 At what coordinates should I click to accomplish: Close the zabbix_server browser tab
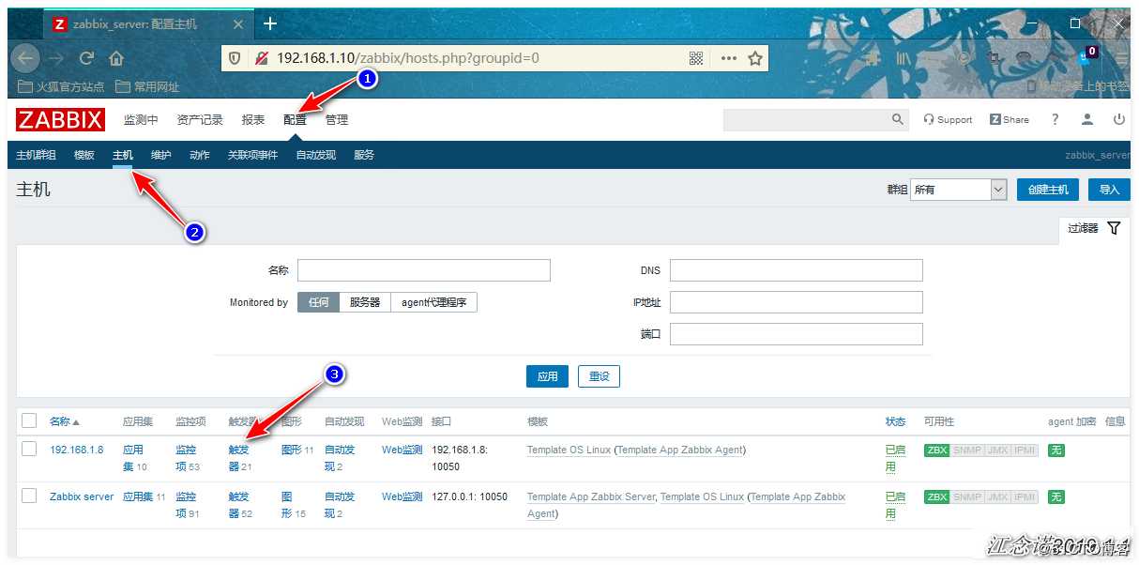[x=239, y=23]
